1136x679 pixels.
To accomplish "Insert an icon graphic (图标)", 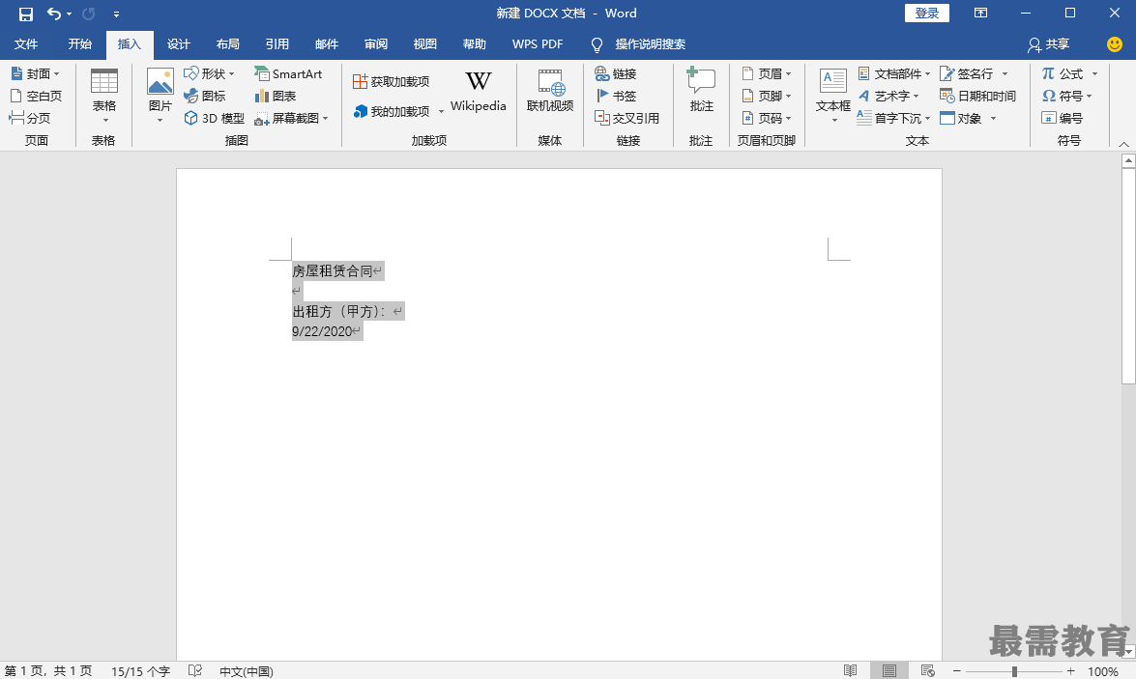I will [x=204, y=96].
